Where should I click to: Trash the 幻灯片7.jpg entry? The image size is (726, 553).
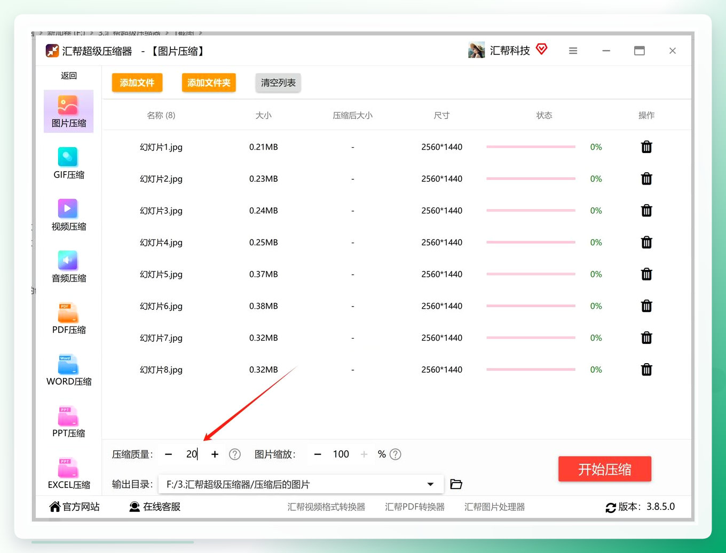coord(646,338)
